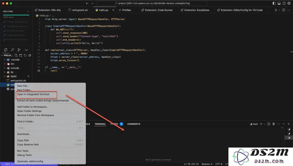
Task: Click the New Folder icon in project header
Action: coord(21,55)
